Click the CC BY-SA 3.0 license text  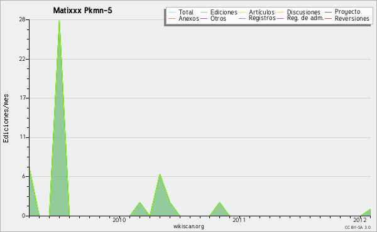coord(358,227)
